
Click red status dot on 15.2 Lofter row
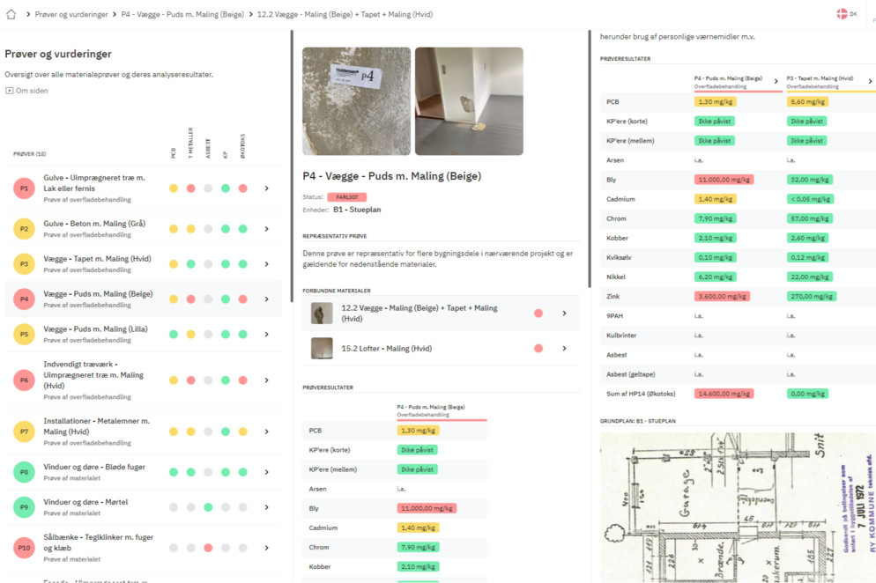538,349
